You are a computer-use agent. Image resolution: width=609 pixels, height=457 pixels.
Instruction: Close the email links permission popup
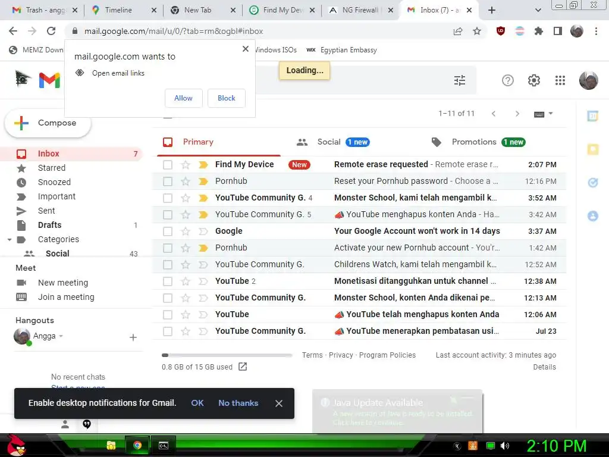coord(246,49)
